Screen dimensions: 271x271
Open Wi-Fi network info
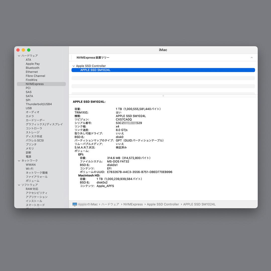tap(29, 169)
